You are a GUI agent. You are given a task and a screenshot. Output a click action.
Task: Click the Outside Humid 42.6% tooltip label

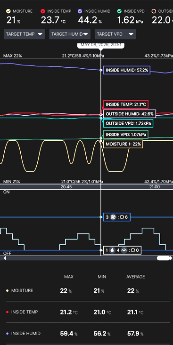[130, 114]
